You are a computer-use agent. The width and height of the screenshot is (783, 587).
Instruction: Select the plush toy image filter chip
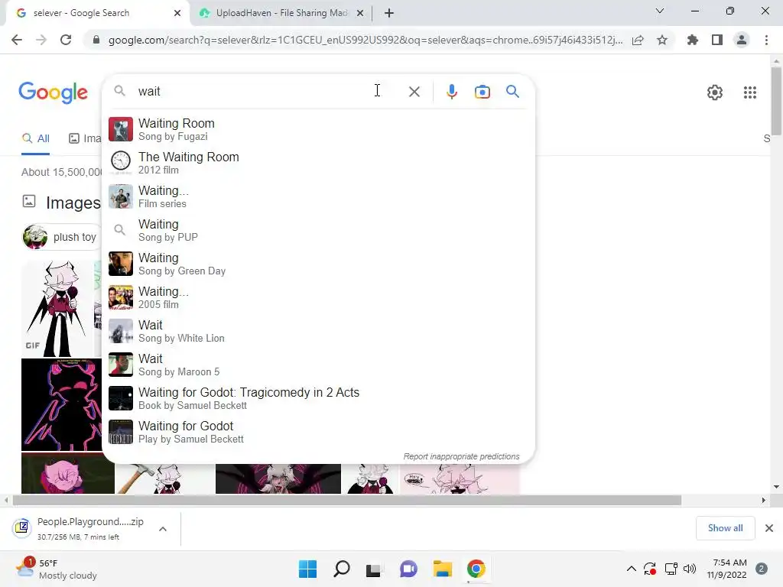(x=61, y=237)
